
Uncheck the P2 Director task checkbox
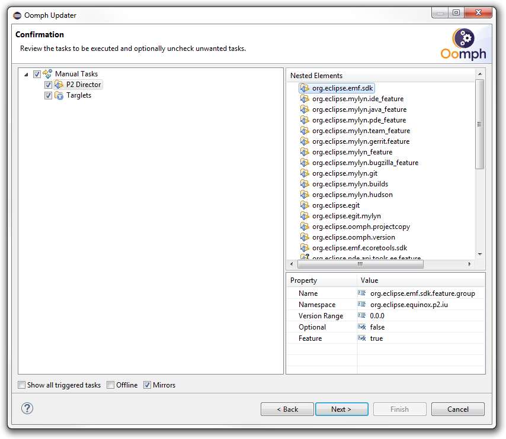coord(49,85)
